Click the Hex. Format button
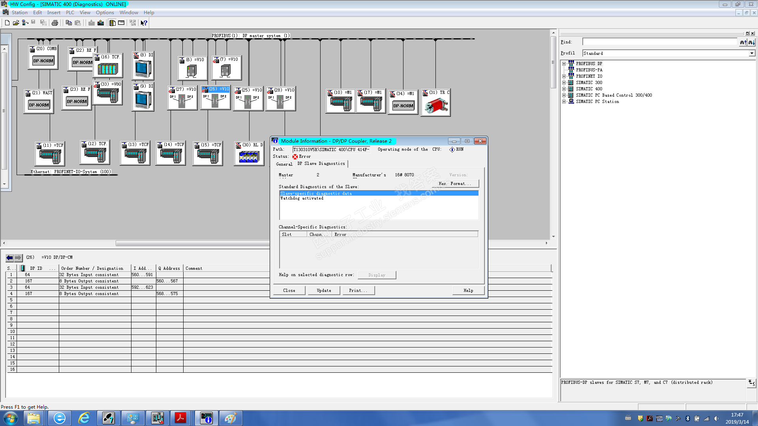758x426 pixels. point(455,184)
